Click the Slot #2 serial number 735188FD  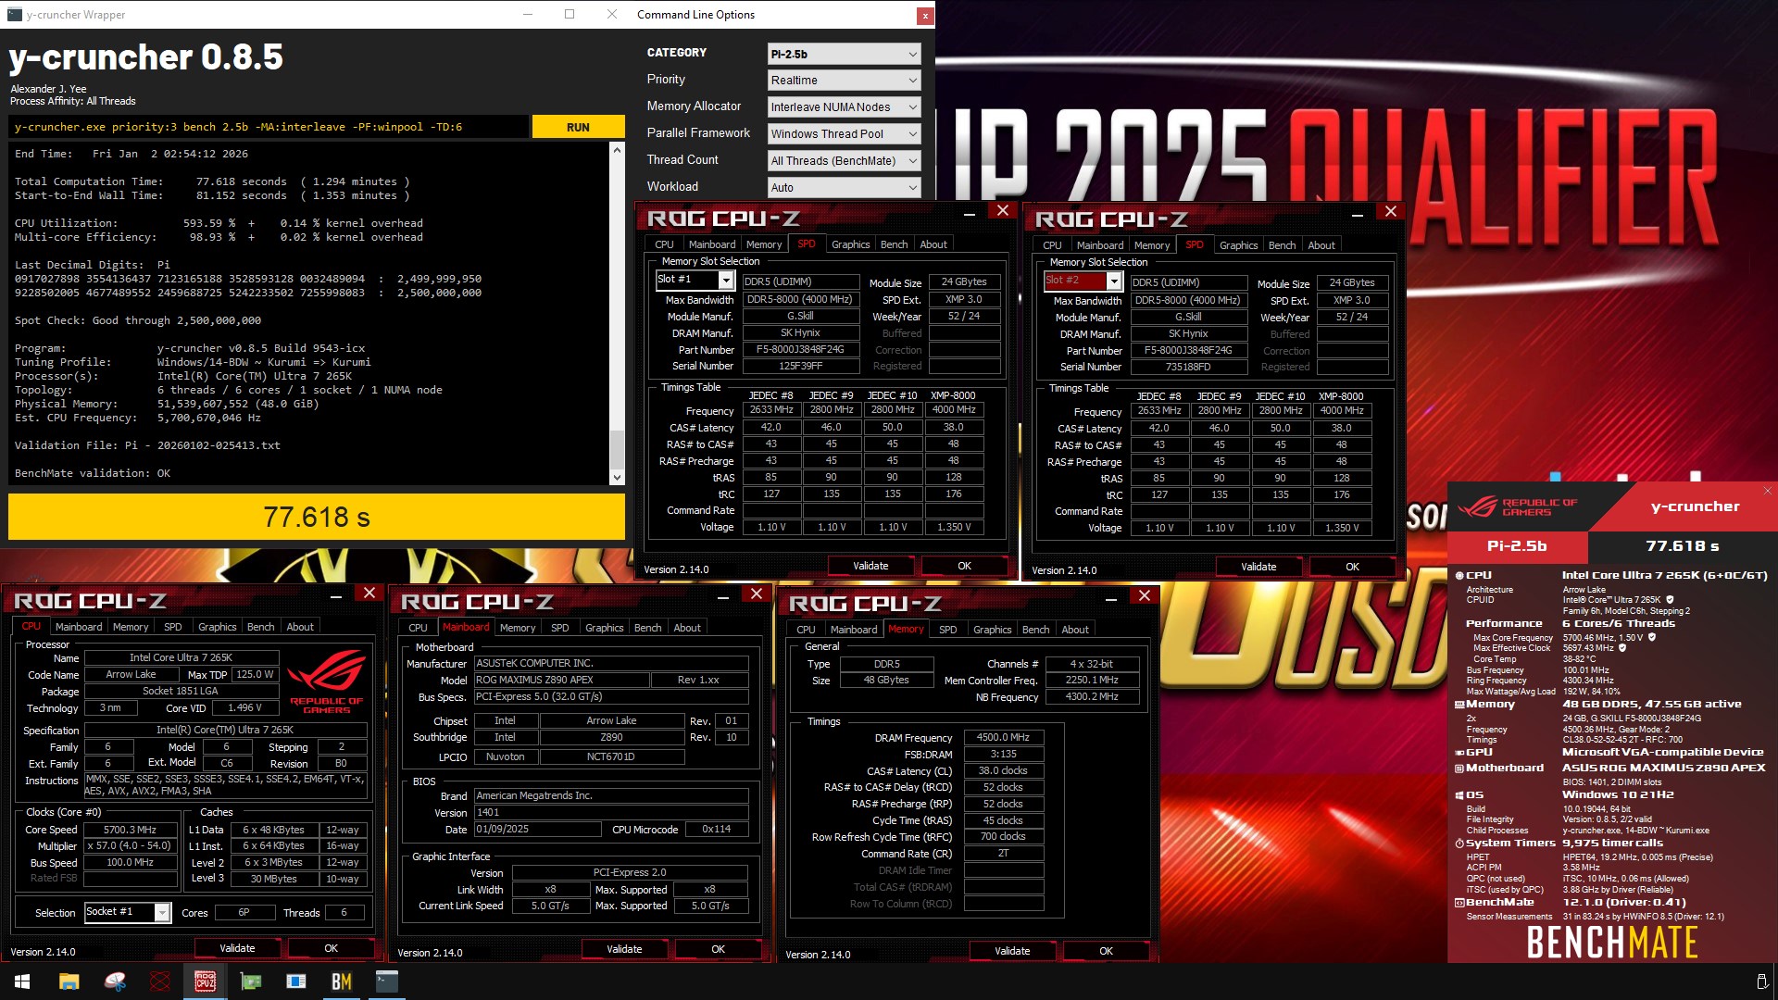tap(1188, 367)
